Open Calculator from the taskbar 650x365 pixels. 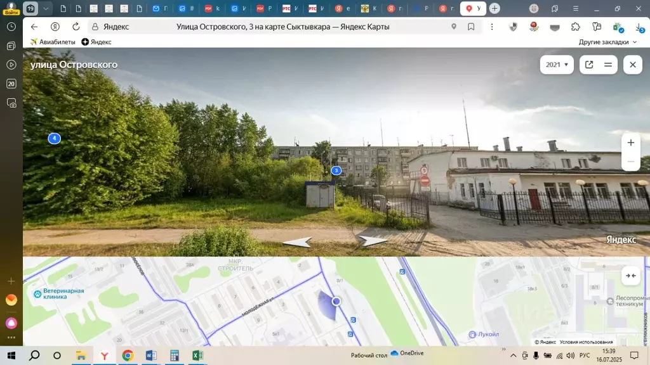pos(175,355)
